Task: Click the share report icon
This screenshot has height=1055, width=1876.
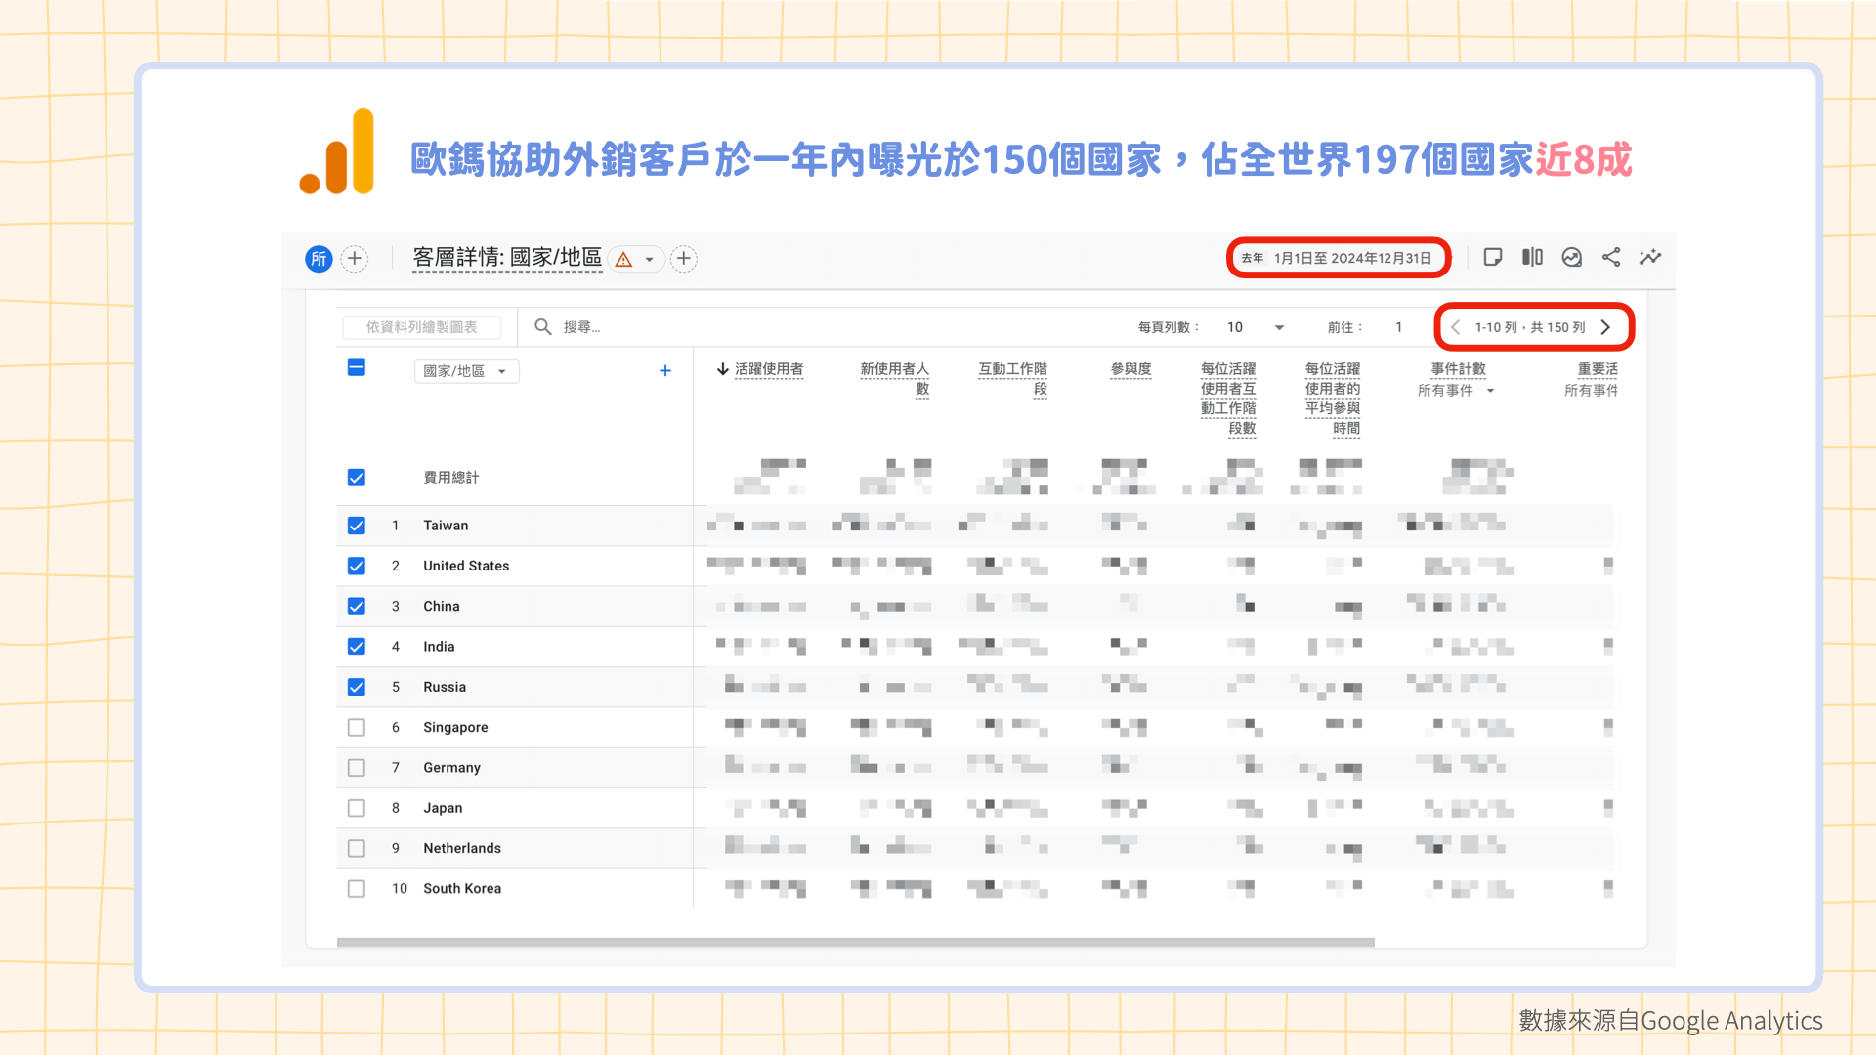Action: [x=1611, y=257]
